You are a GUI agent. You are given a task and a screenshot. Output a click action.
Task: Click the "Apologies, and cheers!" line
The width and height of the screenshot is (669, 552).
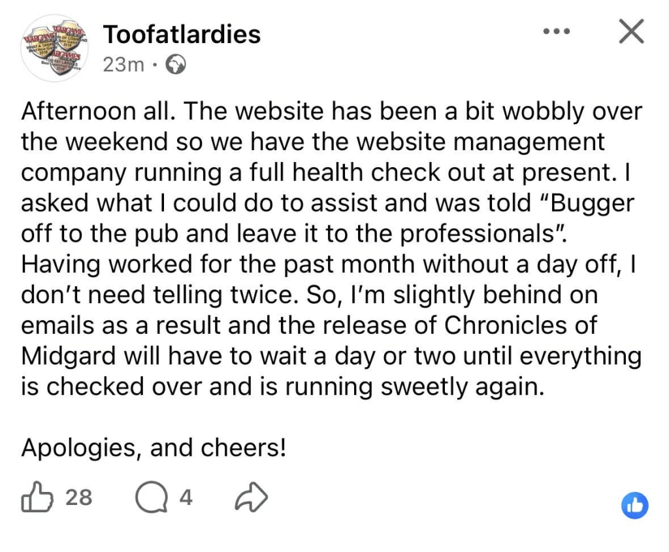click(154, 448)
